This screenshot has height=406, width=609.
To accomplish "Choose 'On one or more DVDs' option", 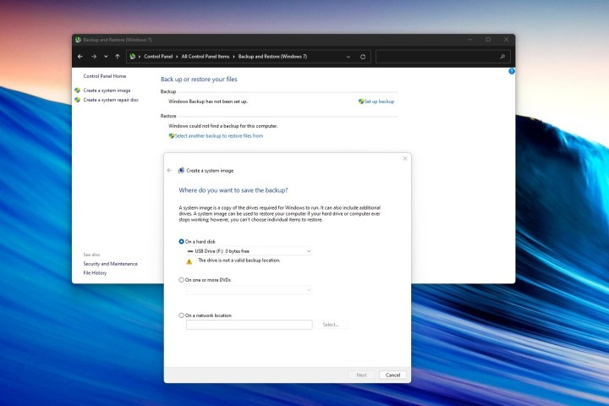I will pos(181,279).
